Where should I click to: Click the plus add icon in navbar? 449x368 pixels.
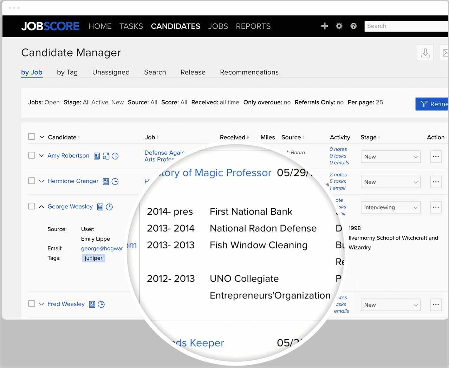tap(325, 26)
